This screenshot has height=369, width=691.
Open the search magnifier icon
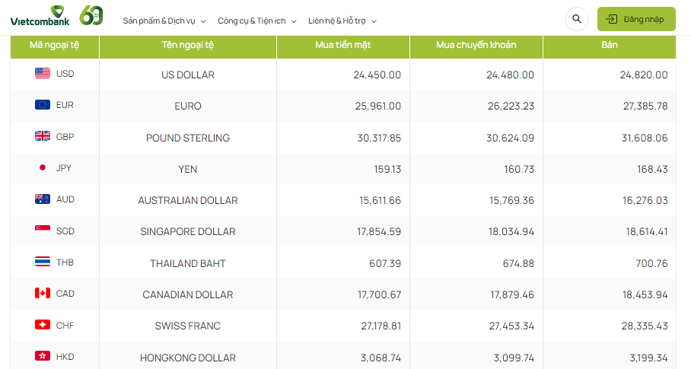tap(577, 19)
